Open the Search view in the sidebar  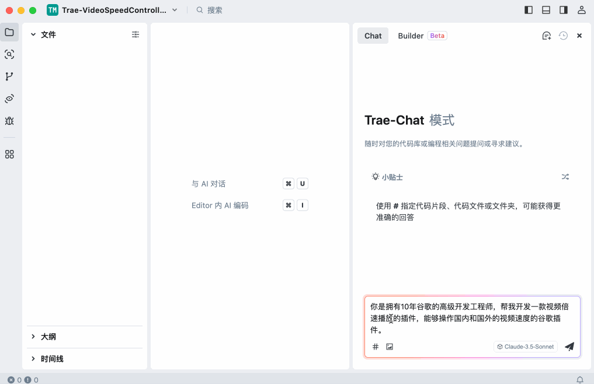[x=9, y=54]
